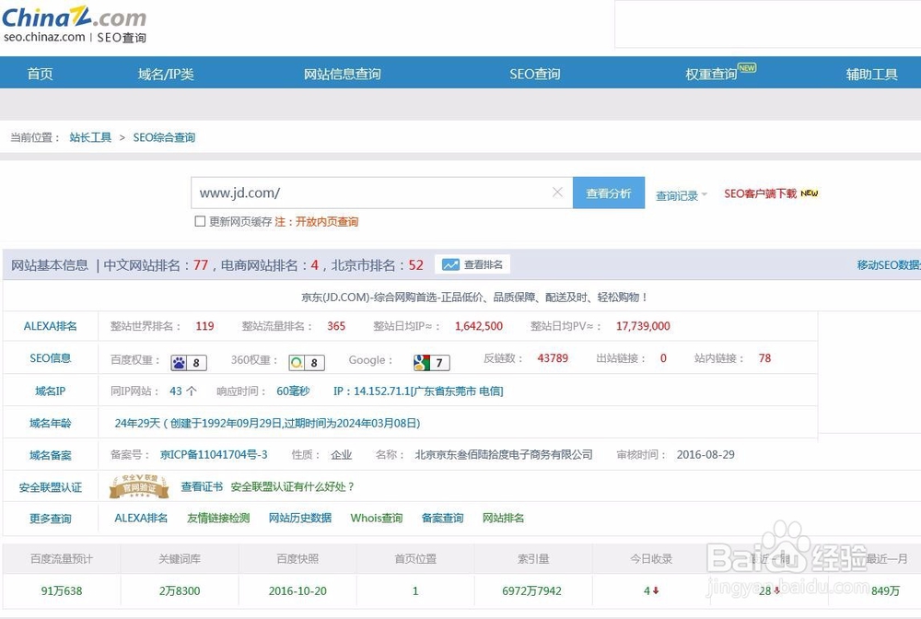This screenshot has width=921, height=619.
Task: Click the 查看分析 button
Action: (609, 193)
